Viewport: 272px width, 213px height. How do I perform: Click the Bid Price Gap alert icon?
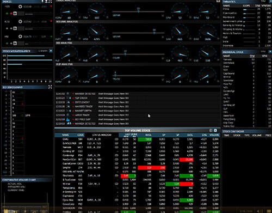tap(68, 119)
